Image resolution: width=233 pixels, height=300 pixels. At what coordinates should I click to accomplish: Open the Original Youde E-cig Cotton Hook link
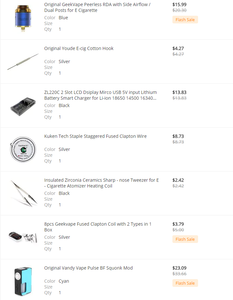point(79,48)
